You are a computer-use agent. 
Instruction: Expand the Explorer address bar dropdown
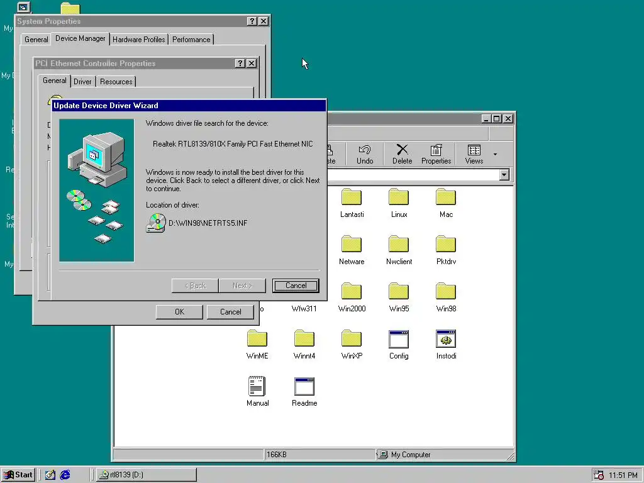[504, 175]
